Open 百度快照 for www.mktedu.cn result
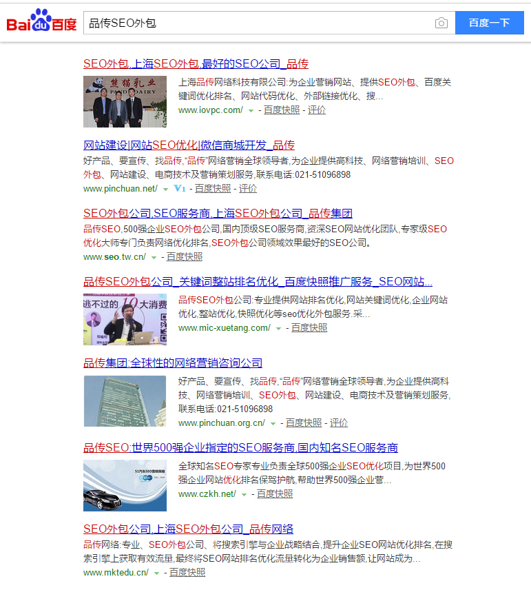This screenshot has height=590, width=531. tap(187, 572)
